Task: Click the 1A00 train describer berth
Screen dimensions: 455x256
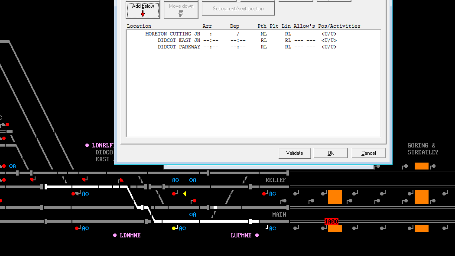Action: [331, 221]
